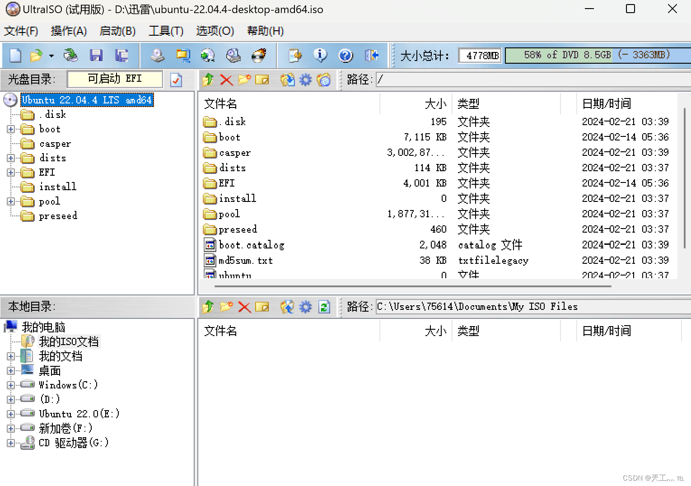Image resolution: width=691 pixels, height=486 pixels.
Task: Click the local path field C:\Users\75614
Action: (x=533, y=307)
